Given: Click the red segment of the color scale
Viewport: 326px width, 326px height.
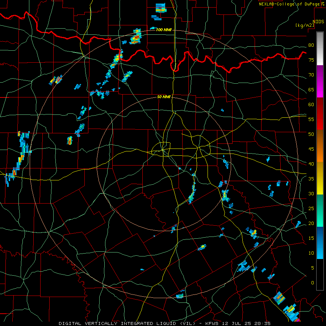Looking at the screenshot, I should point(320,114).
